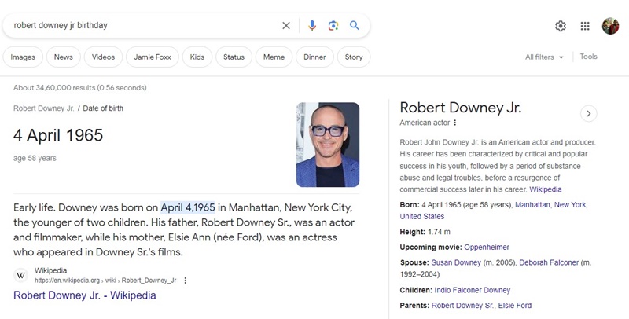Click into the search input field
The image size is (629, 319).
click(142, 26)
